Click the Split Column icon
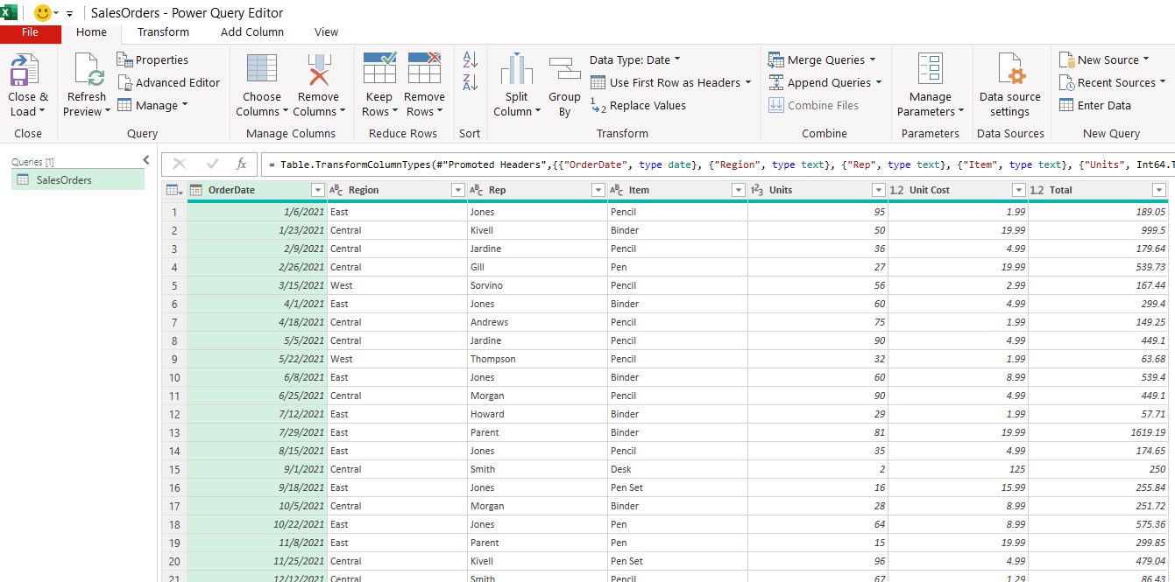The image size is (1175, 582). tap(516, 70)
